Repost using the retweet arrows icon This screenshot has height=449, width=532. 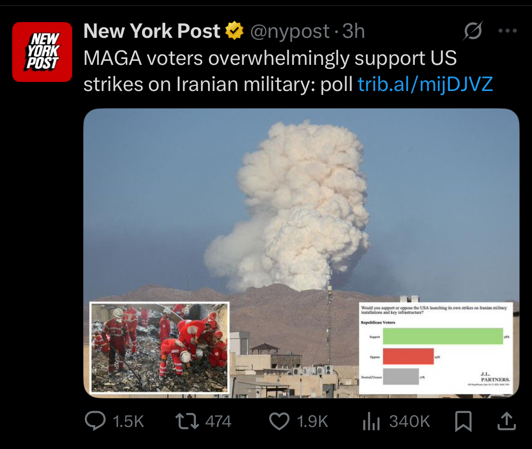(x=187, y=421)
